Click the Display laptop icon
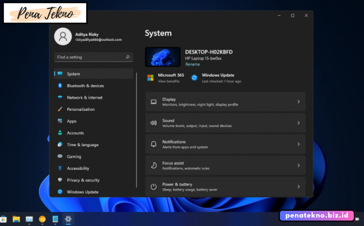 [x=154, y=101]
